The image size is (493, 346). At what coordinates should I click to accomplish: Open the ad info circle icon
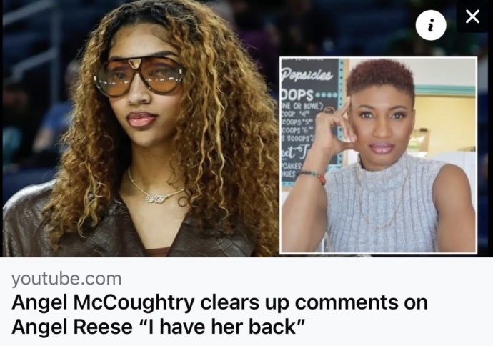pyautogui.click(x=431, y=25)
